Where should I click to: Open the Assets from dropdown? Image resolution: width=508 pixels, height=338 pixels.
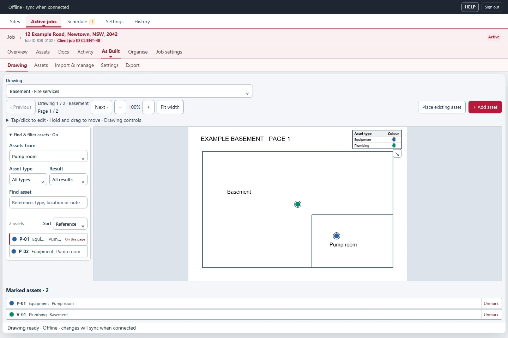click(48, 156)
